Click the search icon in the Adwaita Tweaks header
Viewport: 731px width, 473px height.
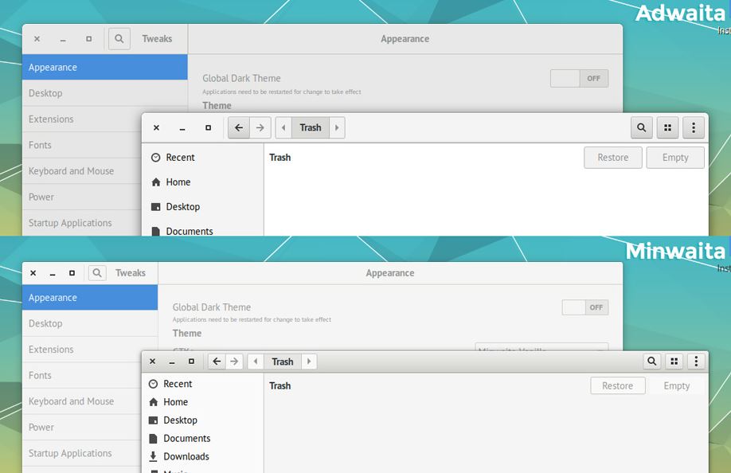[119, 39]
